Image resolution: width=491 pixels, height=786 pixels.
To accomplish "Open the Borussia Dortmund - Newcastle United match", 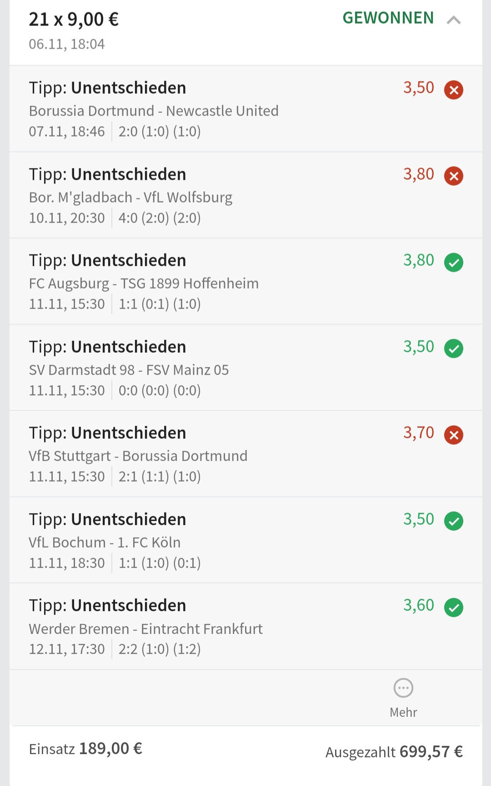I will point(154,111).
